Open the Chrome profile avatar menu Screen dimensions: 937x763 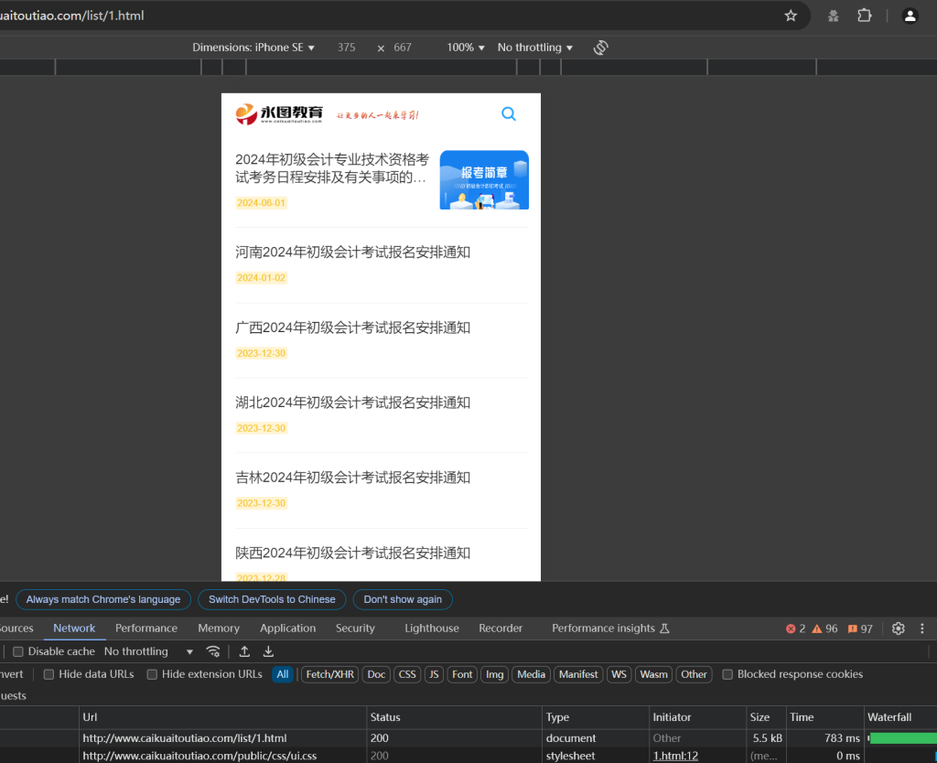pyautogui.click(x=910, y=16)
